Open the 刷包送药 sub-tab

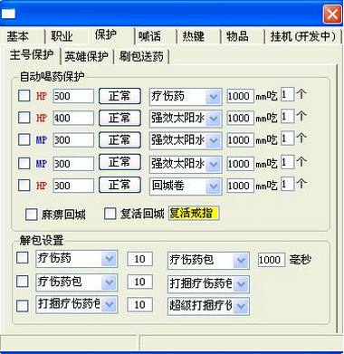tap(141, 56)
